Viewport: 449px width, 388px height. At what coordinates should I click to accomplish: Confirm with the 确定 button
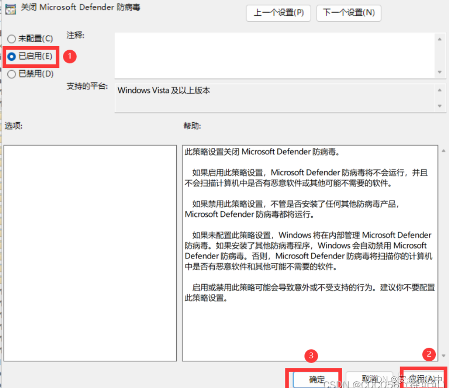coord(316,380)
